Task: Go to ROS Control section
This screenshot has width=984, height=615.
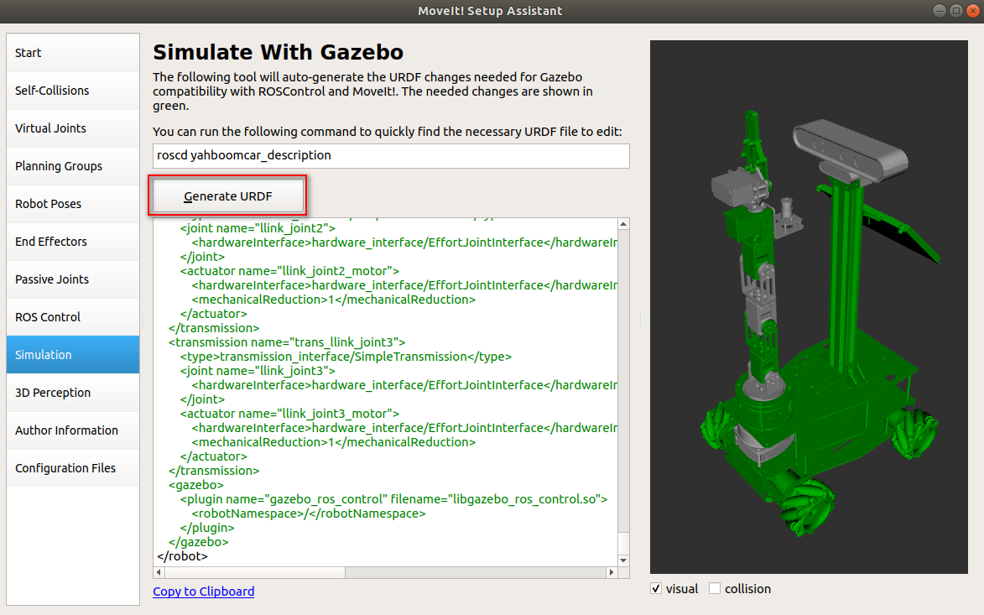Action: pyautogui.click(x=73, y=317)
